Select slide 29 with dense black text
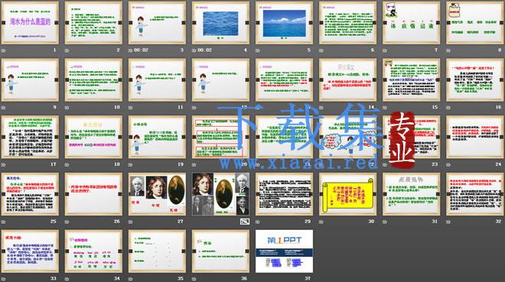Viewport: 505px width, 282px height. [x=284, y=194]
